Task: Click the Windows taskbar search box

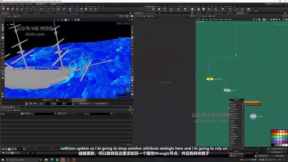Action: pyautogui.click(x=22, y=160)
